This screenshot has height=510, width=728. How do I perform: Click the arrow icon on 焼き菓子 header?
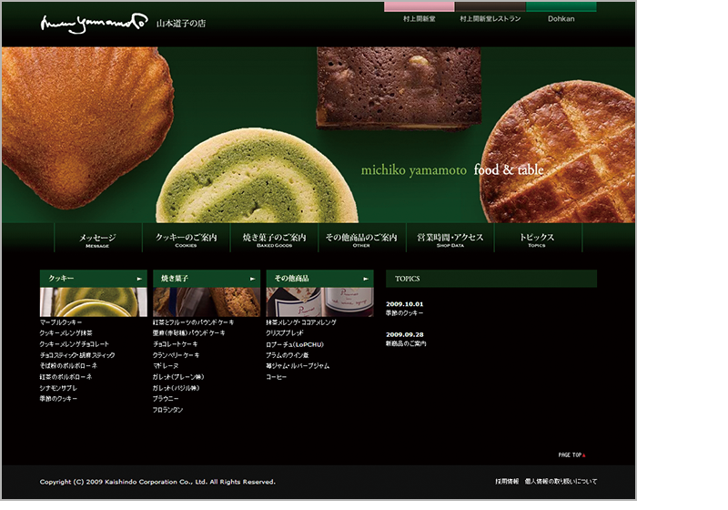coord(252,279)
